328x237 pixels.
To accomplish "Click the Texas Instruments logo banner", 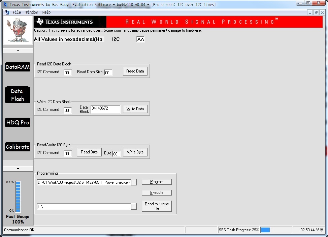I will point(70,22).
